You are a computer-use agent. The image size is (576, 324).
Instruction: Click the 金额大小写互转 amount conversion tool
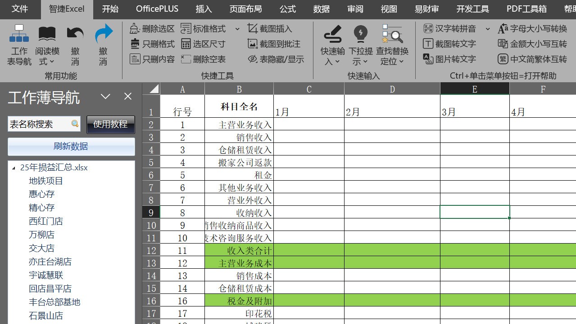click(532, 44)
